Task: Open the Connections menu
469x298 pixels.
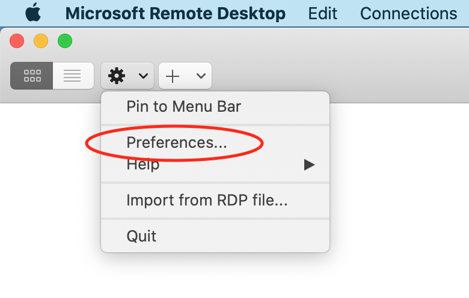Action: [x=409, y=13]
